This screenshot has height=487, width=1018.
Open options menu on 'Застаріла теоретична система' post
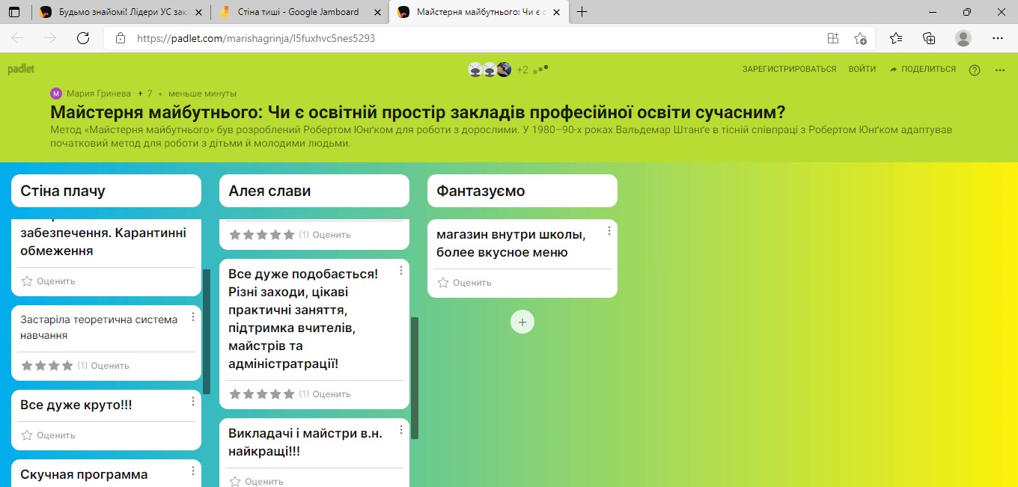(193, 317)
